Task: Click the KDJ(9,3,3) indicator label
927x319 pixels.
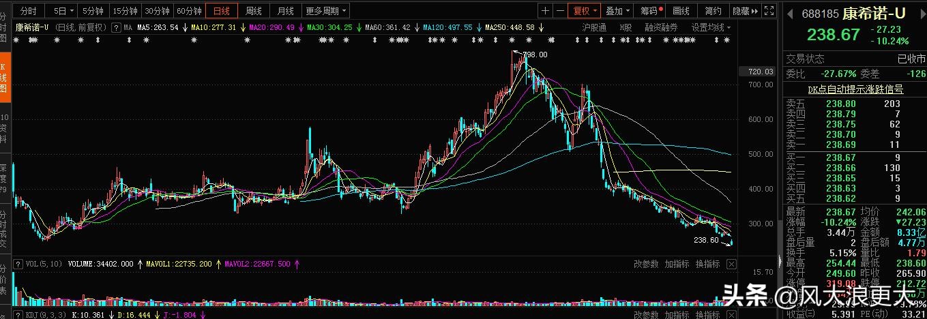Action: 46,315
